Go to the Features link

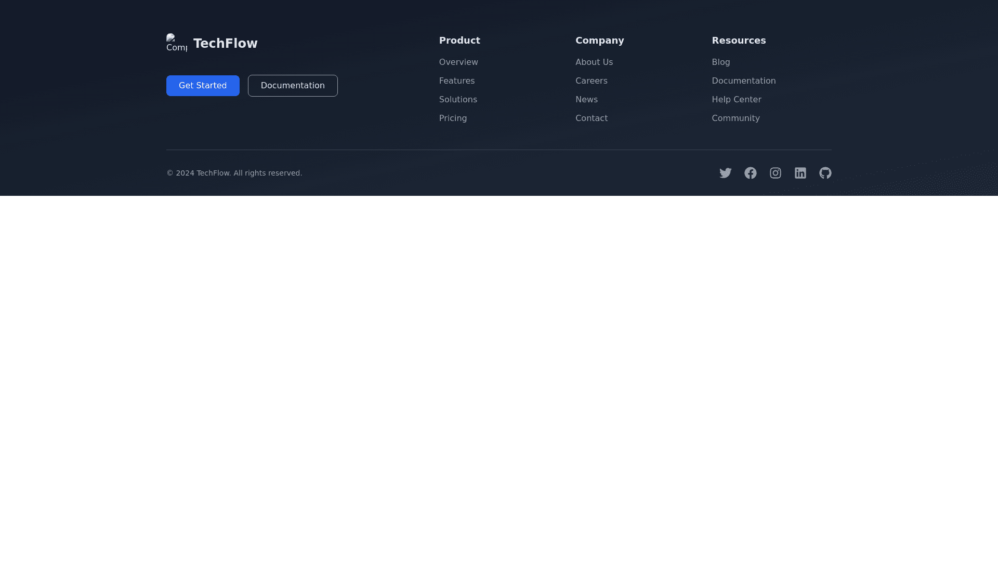point(456,81)
